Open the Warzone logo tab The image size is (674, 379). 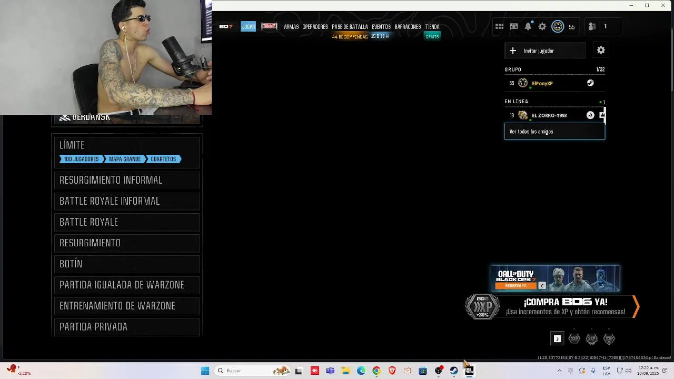(x=269, y=26)
